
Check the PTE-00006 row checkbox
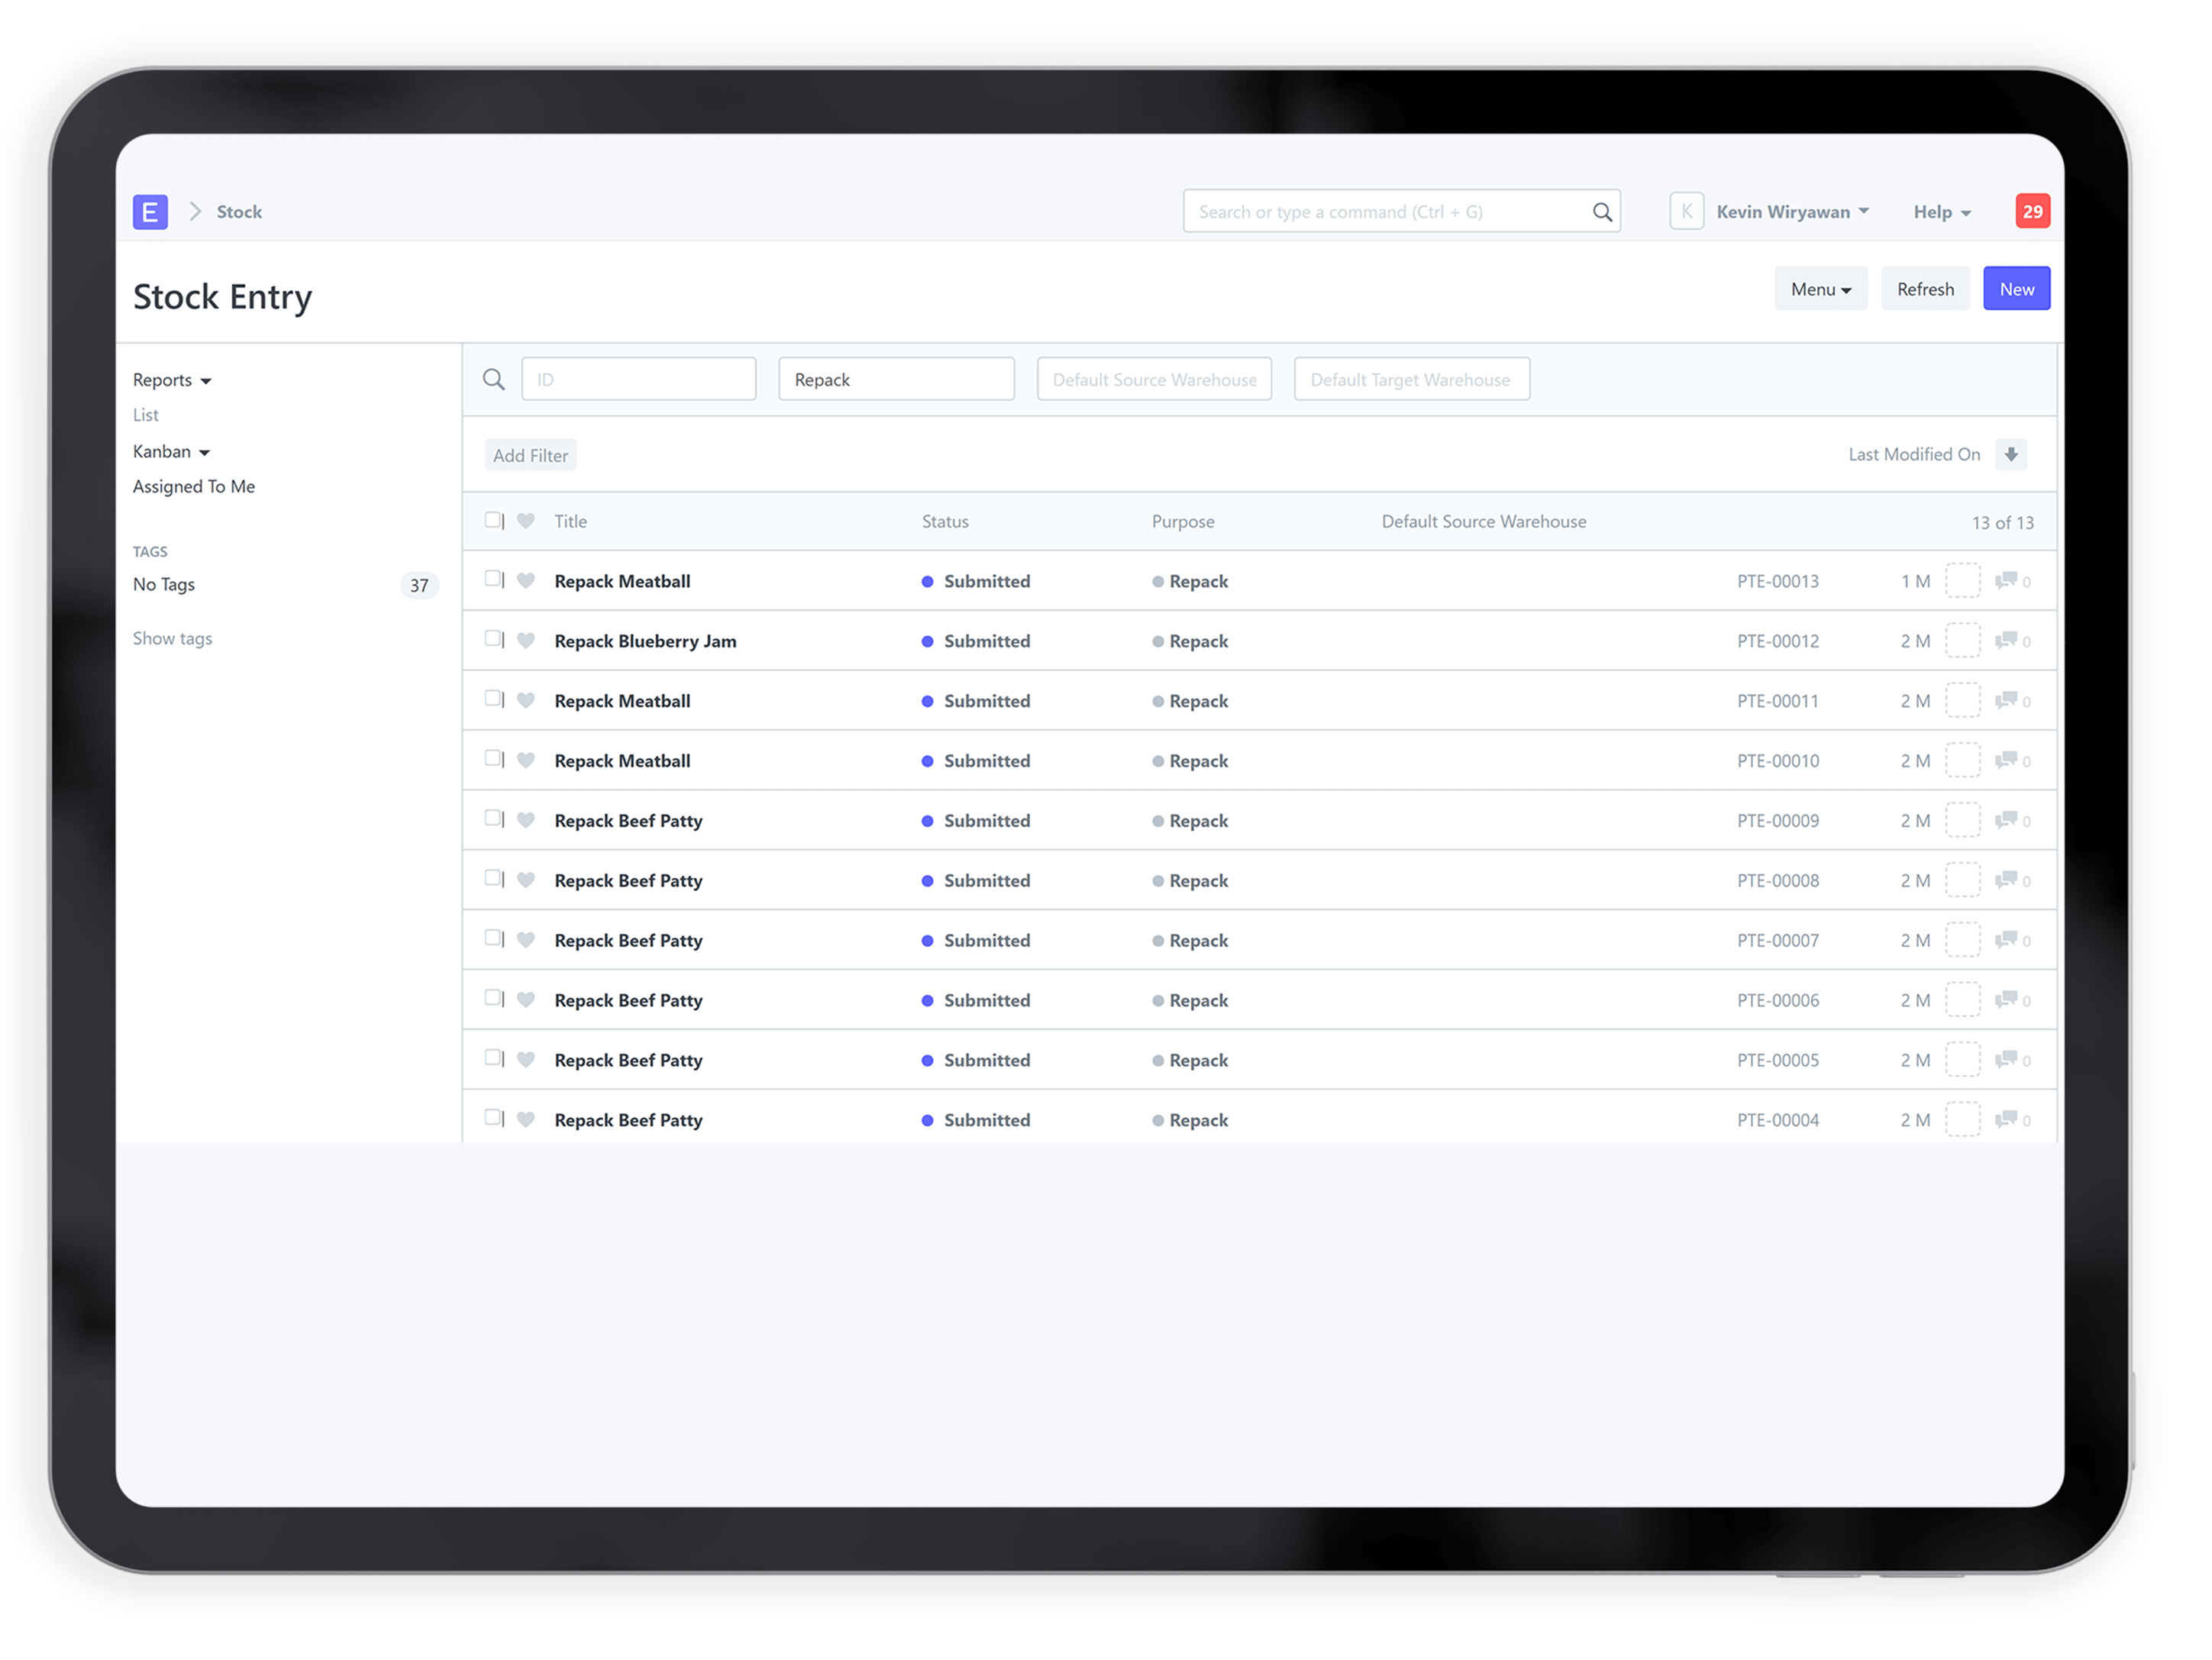click(x=493, y=999)
